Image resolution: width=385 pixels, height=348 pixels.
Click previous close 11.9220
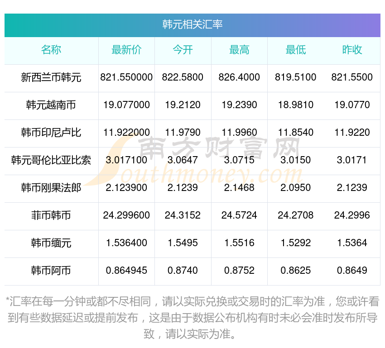click(x=352, y=133)
